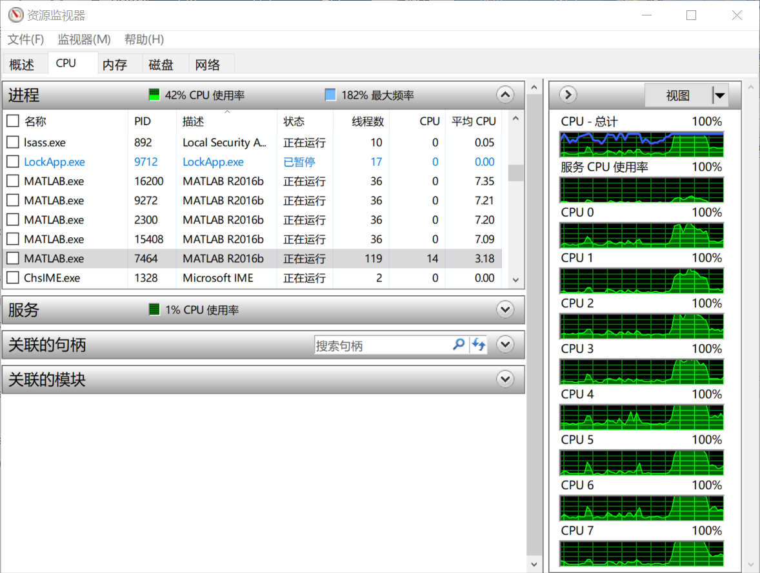Viewport: 760px width, 573px height.
Task: Click the refresh icon next to handle search
Action: coord(479,345)
